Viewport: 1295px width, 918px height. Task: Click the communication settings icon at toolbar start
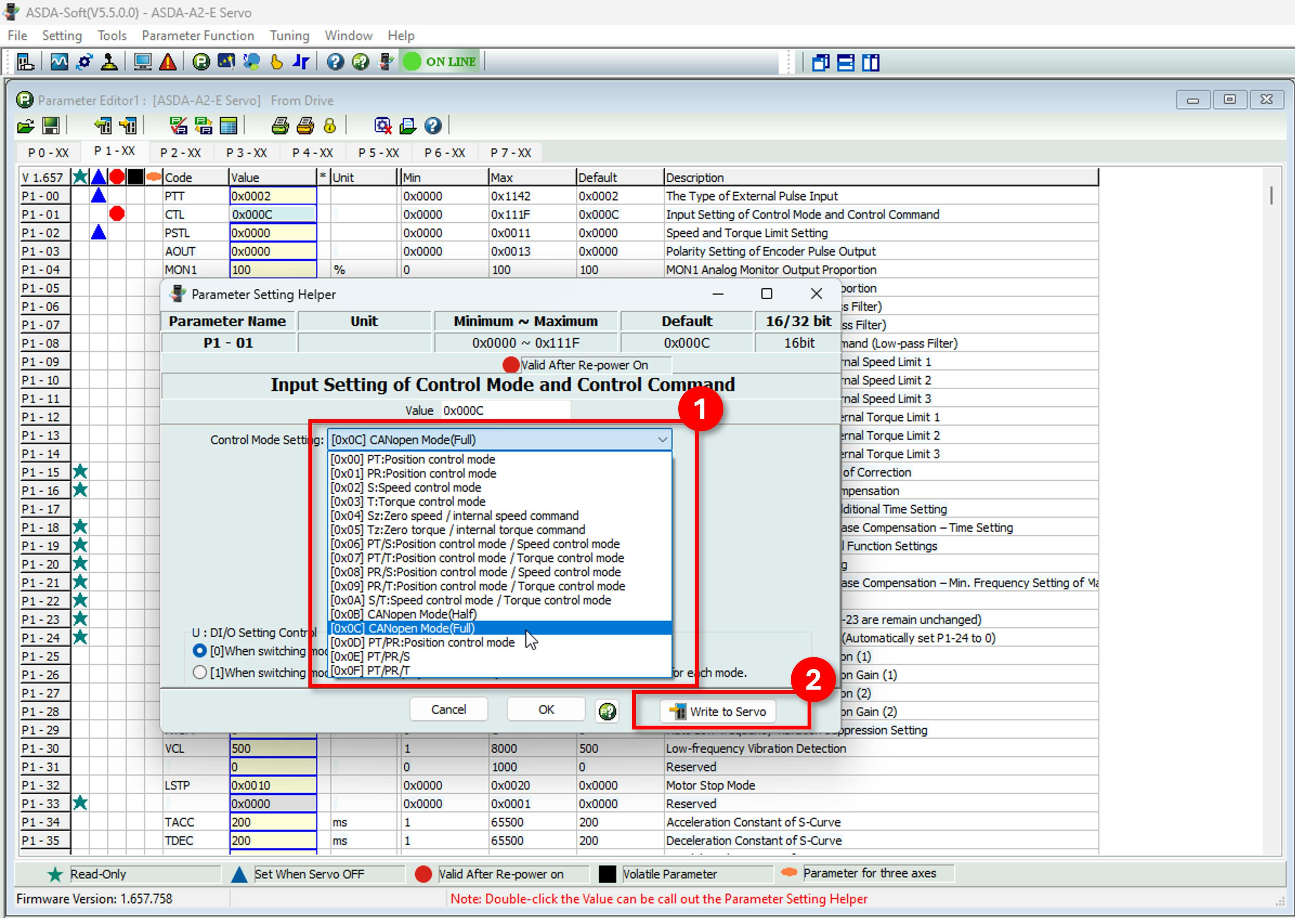pyautogui.click(x=25, y=61)
